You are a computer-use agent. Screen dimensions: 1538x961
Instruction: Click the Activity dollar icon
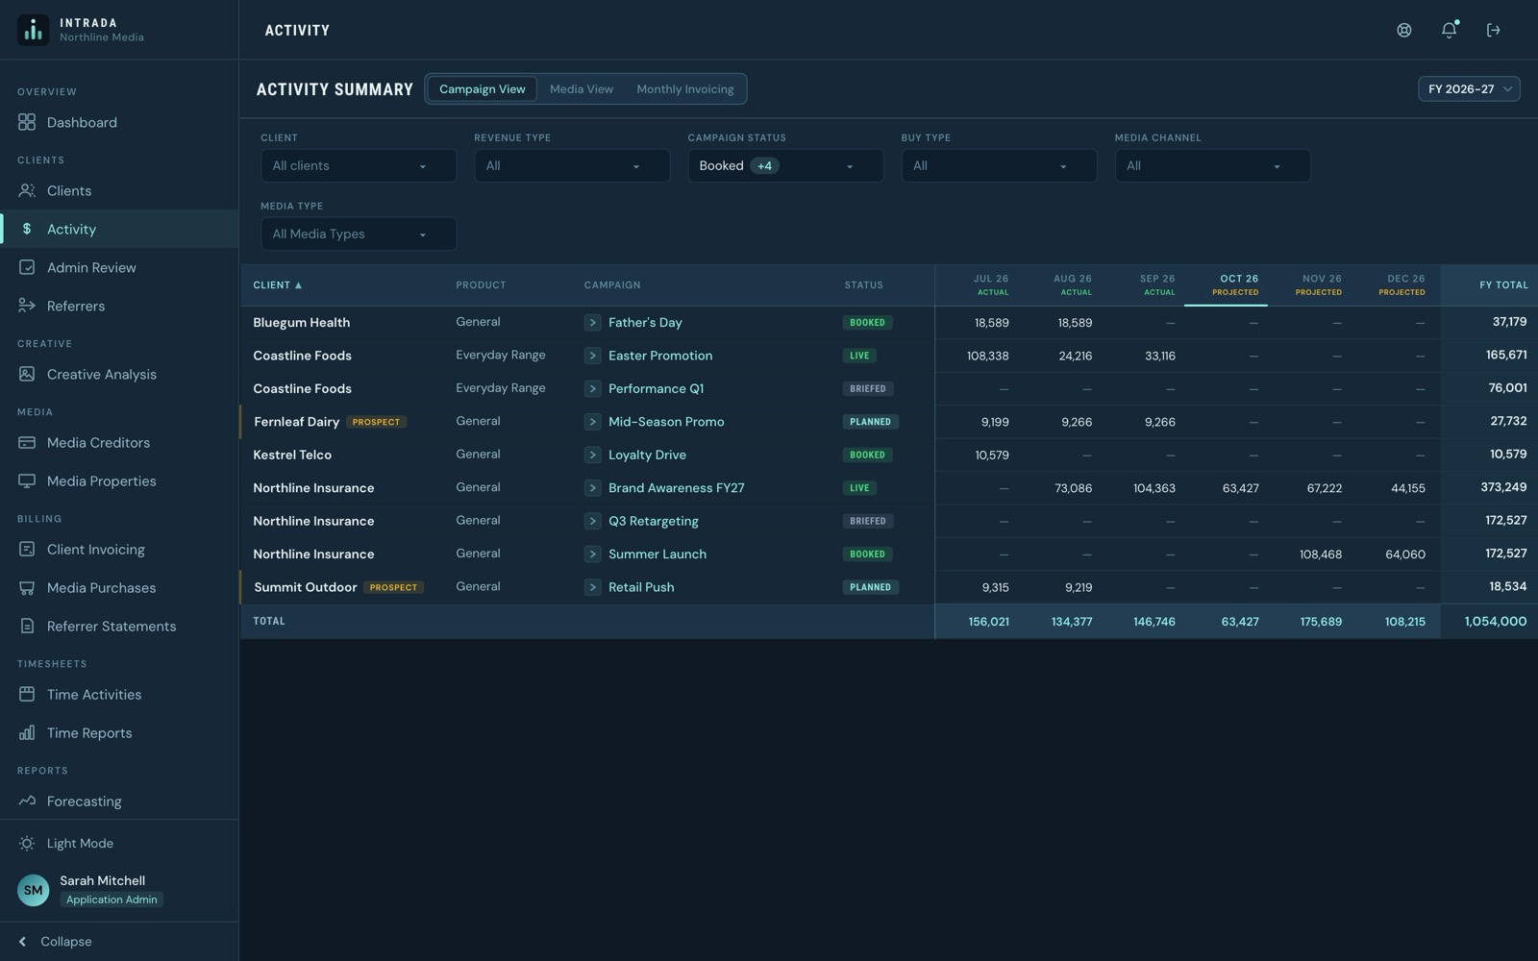tap(27, 229)
